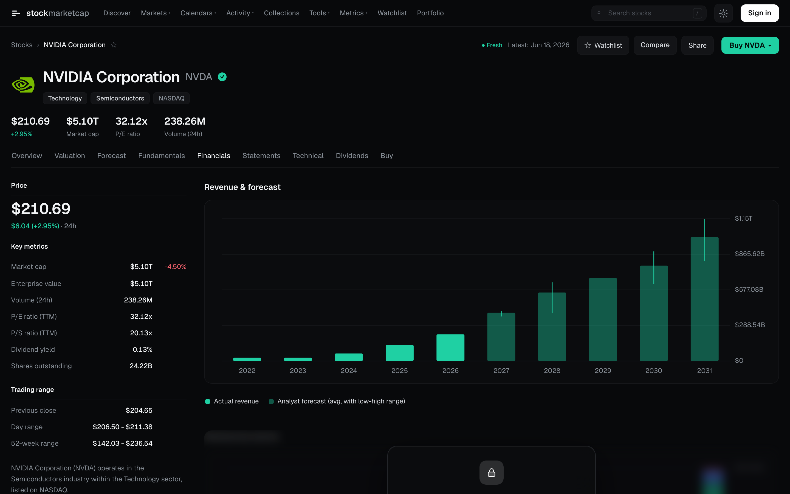Open Portfolio in the top navigation
The image size is (790, 494).
(430, 13)
